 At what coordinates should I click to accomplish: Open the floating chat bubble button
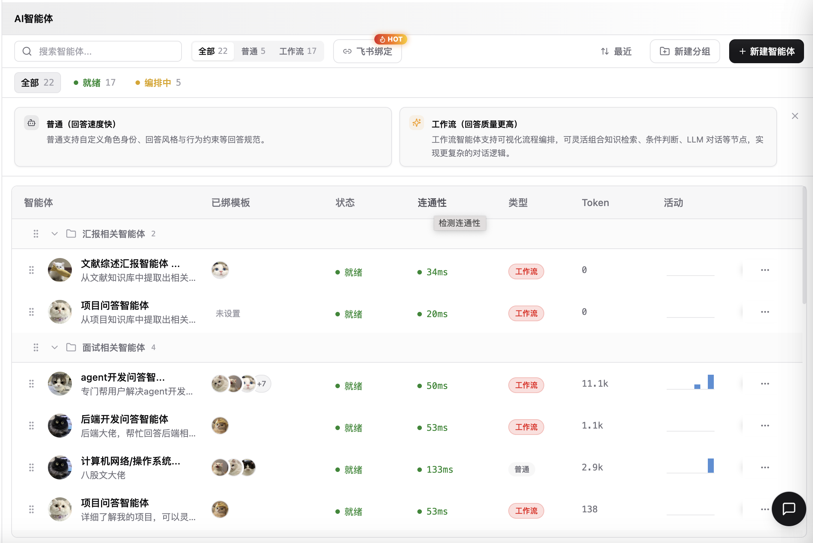click(789, 509)
